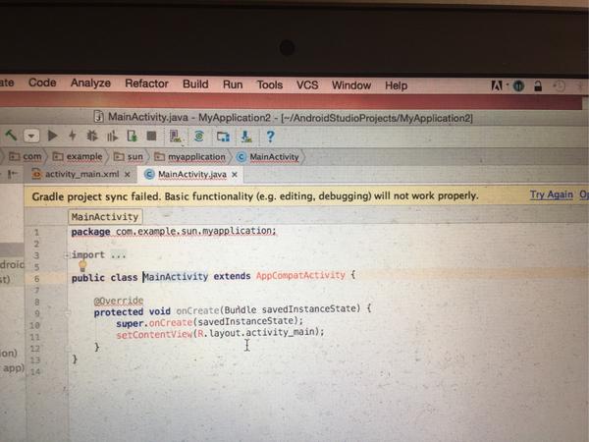Click the lock icon in macOS menu bar
The width and height of the screenshot is (589, 442).
538,86
